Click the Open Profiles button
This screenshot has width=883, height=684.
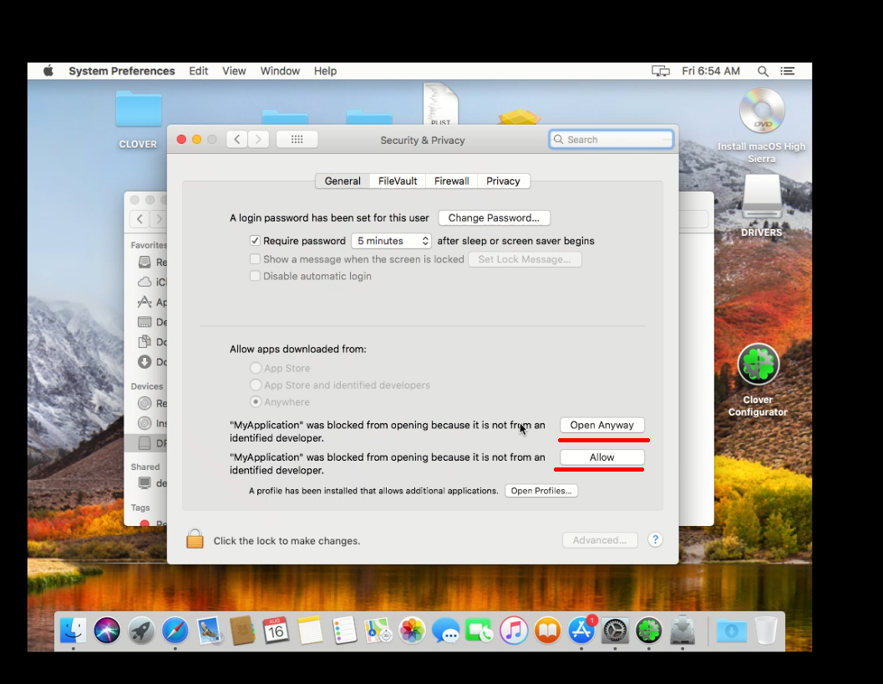pyautogui.click(x=541, y=491)
